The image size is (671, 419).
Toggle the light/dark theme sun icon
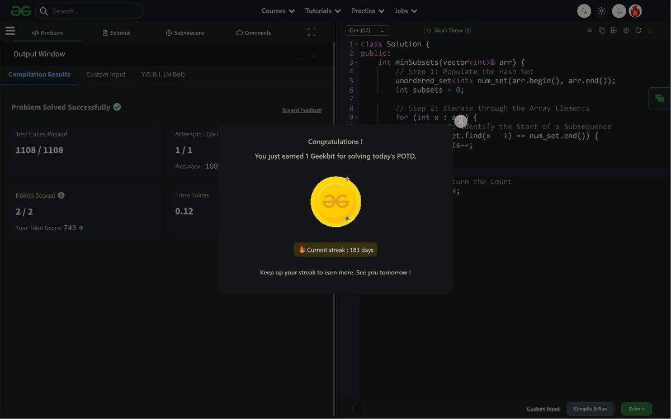point(602,11)
